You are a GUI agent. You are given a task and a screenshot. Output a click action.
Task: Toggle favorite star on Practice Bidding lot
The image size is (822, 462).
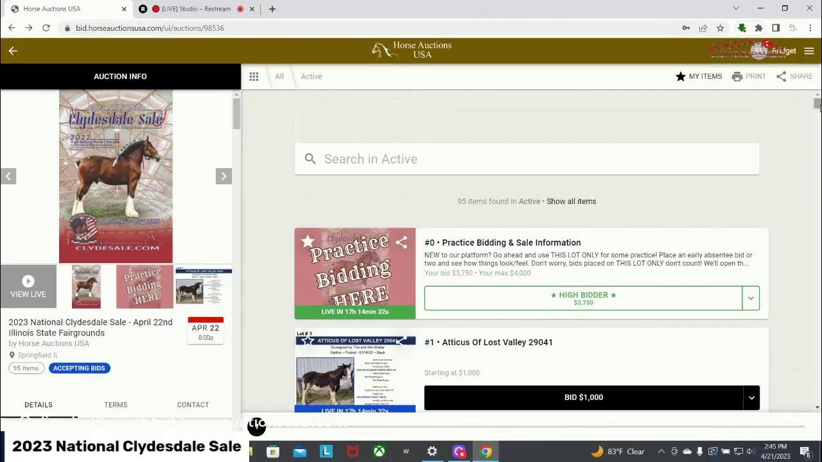pyautogui.click(x=308, y=241)
